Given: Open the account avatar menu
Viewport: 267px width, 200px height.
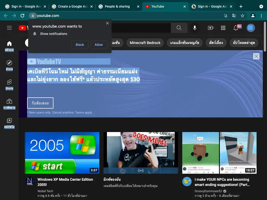Looking at the screenshot, I should (251, 28).
